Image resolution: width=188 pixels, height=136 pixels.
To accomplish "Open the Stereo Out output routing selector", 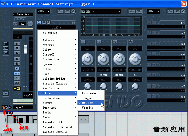I will point(23,14).
